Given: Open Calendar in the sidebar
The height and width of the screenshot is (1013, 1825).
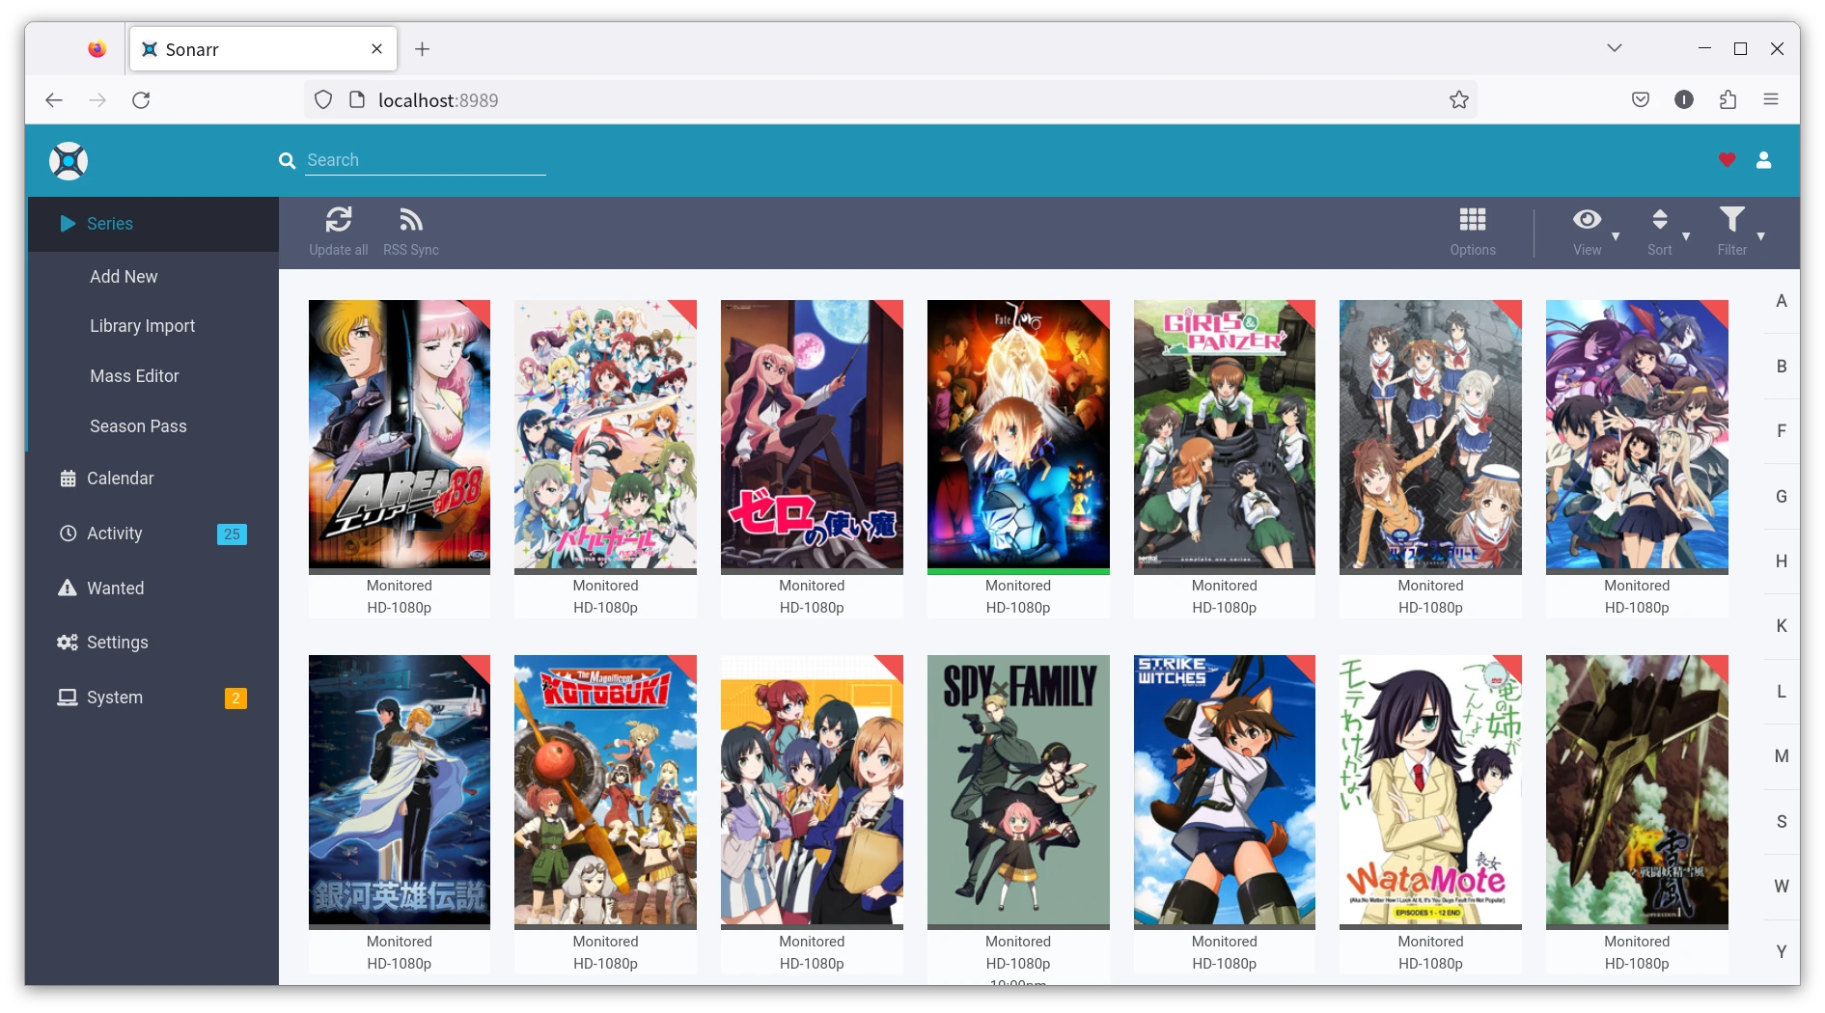Looking at the screenshot, I should point(120,479).
